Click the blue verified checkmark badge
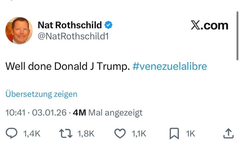Image resolution: width=240 pixels, height=145 pixels. [108, 25]
